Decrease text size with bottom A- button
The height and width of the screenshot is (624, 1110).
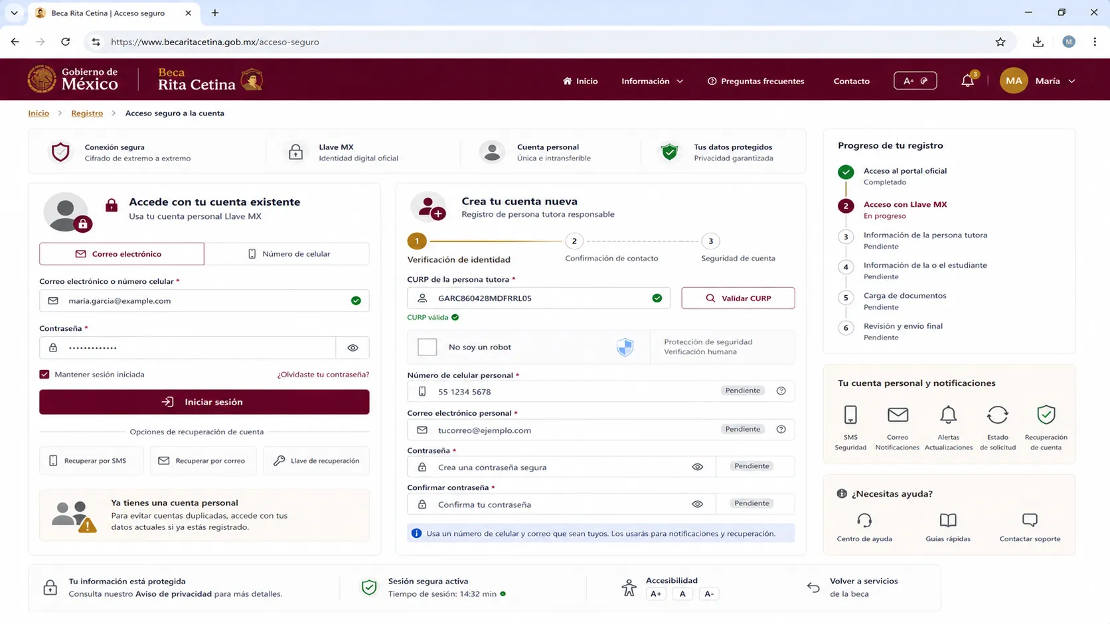point(709,593)
